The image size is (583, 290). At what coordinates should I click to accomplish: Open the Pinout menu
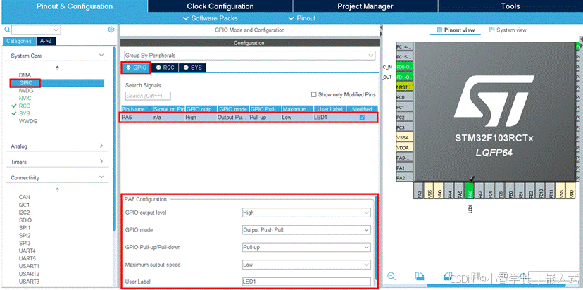pyautogui.click(x=302, y=18)
